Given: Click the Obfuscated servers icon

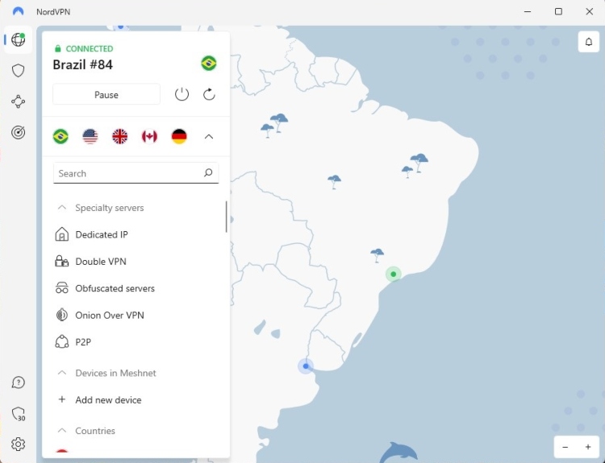Looking at the screenshot, I should pos(62,288).
